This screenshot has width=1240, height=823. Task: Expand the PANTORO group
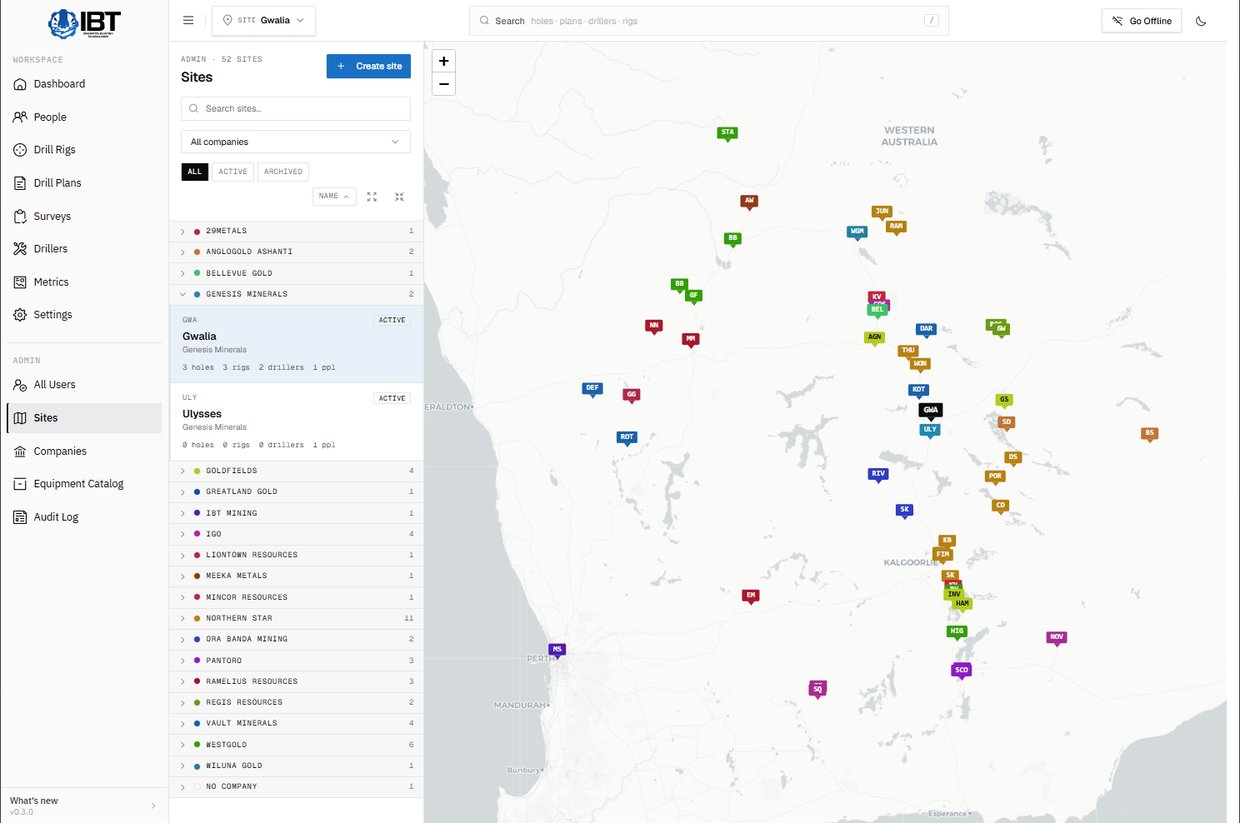(296, 661)
